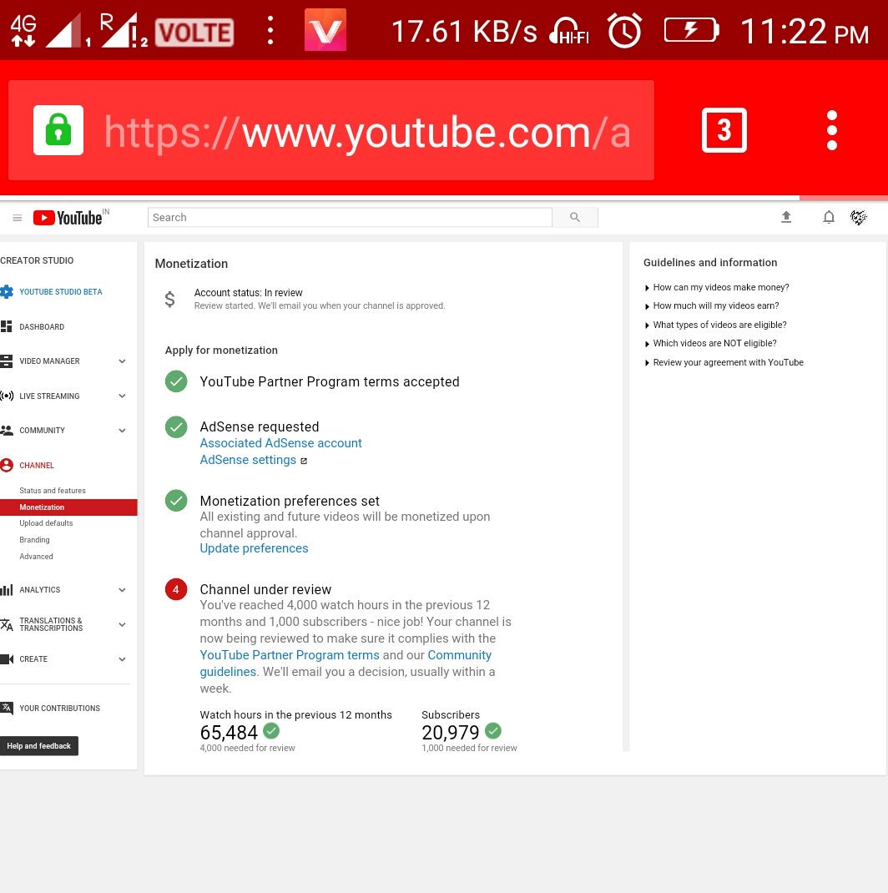The image size is (888, 893).
Task: Expand 'How can my videos make money?'
Action: pos(716,287)
